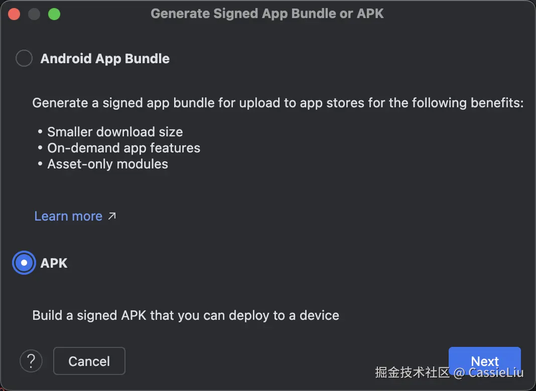Click the Asset-only modules bullet text
The image size is (536, 391).
tap(108, 164)
